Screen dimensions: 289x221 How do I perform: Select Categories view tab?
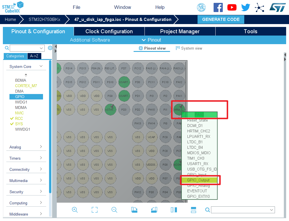[15, 56]
